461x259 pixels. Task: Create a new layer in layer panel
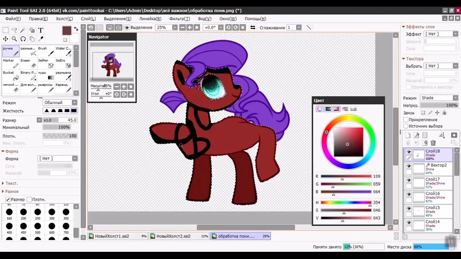click(x=408, y=135)
